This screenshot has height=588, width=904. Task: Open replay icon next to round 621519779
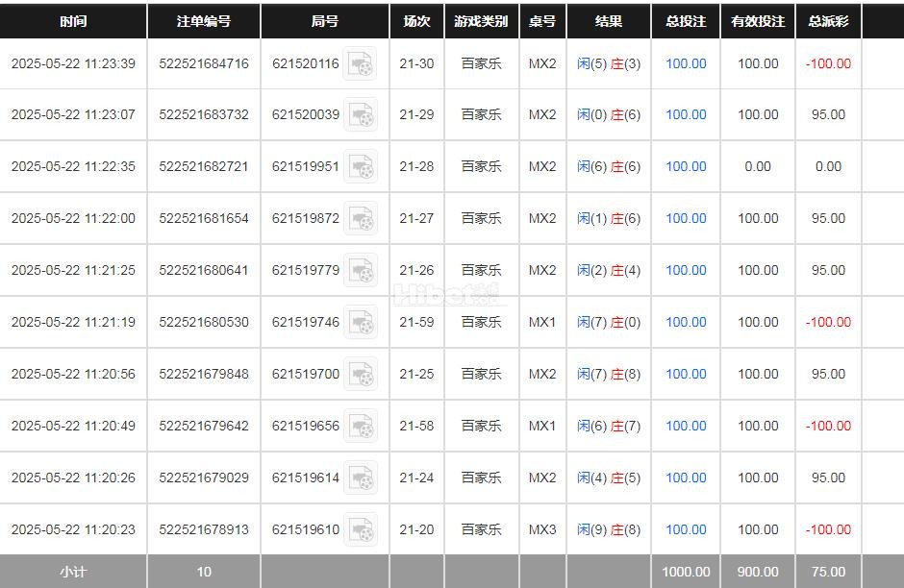click(361, 271)
